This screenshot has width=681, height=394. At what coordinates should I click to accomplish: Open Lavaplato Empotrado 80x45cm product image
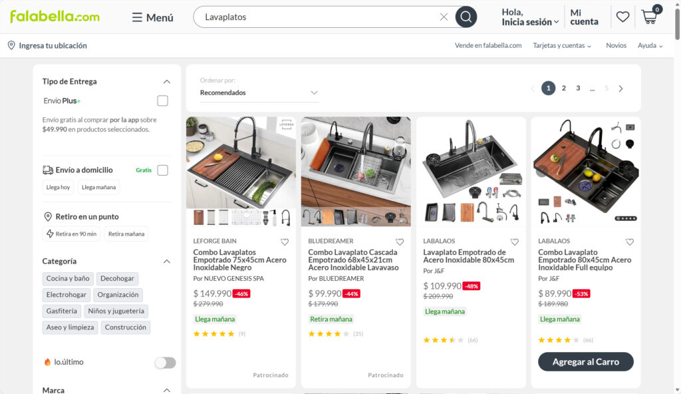471,171
